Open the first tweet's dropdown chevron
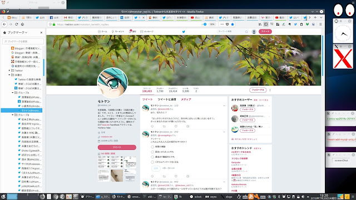Screen dimensions: 356x200 coord(224,106)
